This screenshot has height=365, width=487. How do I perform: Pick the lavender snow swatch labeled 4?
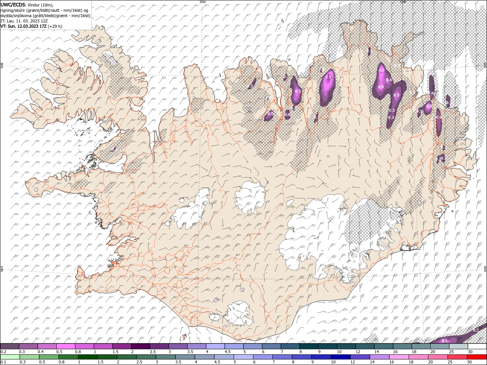pos(215,346)
